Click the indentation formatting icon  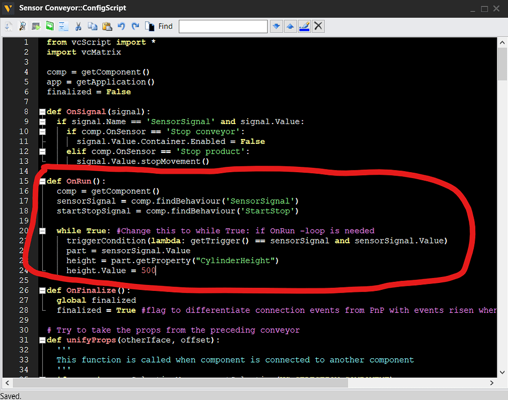[x=64, y=26]
